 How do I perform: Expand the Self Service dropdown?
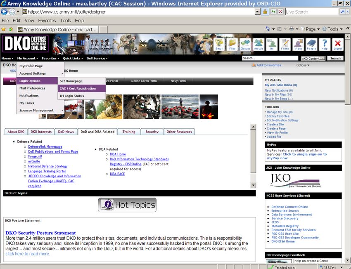pyautogui.click(x=97, y=58)
